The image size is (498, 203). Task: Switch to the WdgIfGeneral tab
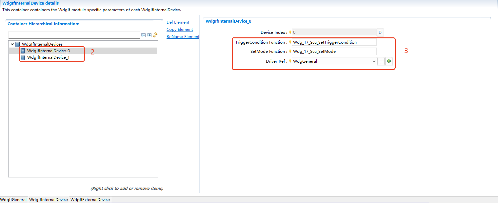[13, 199]
